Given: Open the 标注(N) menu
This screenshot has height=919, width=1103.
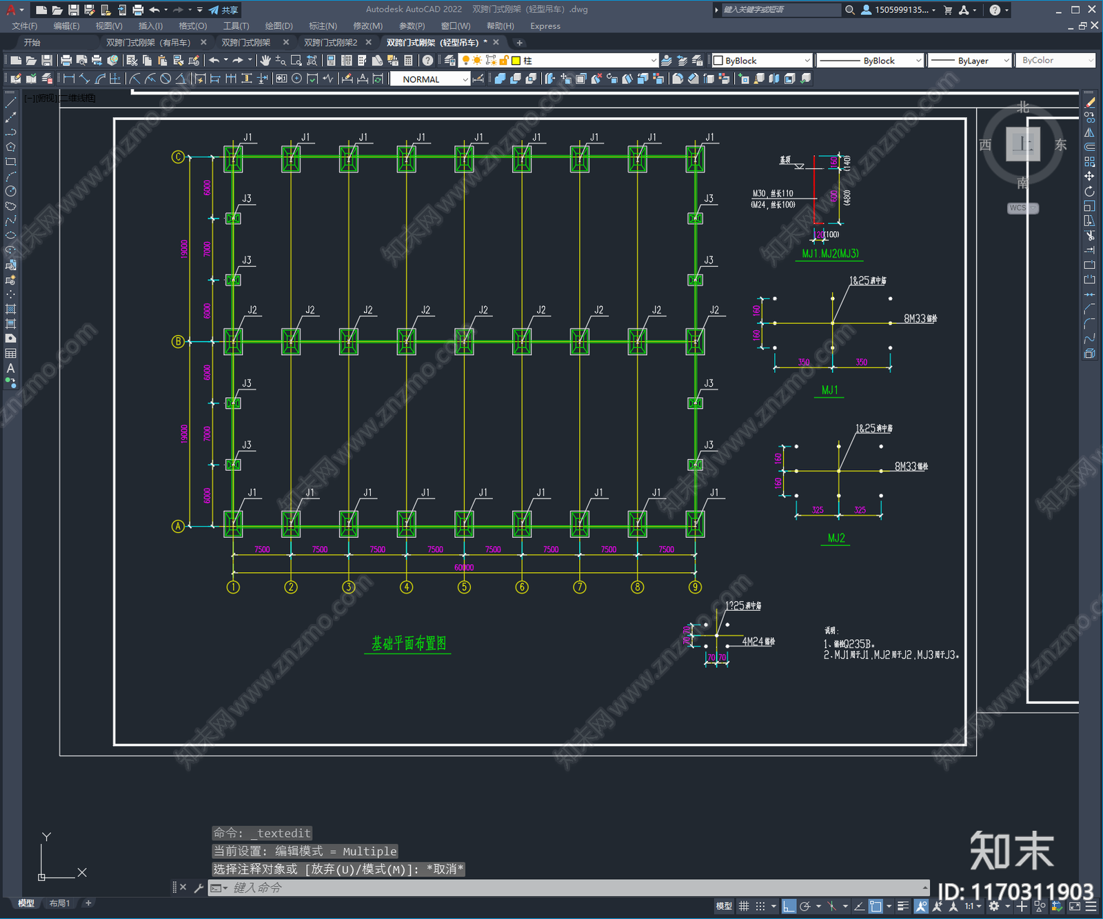Looking at the screenshot, I should [323, 26].
